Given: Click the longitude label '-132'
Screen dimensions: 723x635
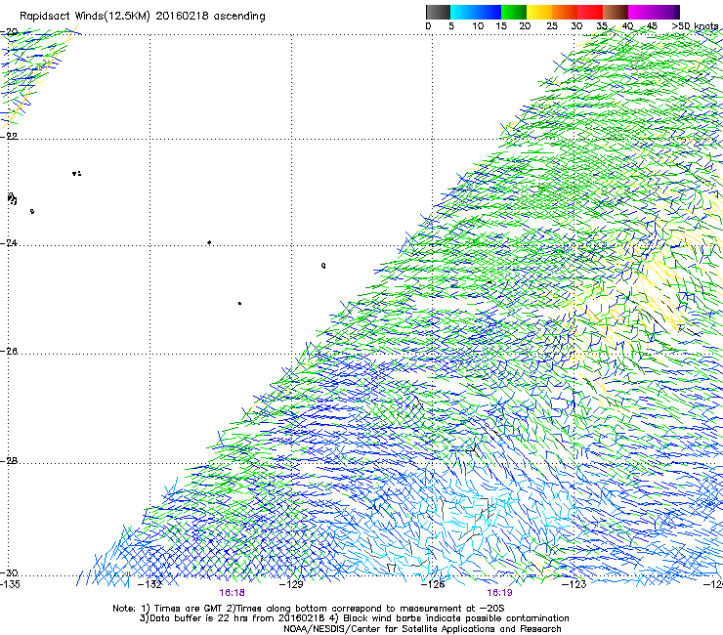Looking at the screenshot, I should tap(150, 584).
